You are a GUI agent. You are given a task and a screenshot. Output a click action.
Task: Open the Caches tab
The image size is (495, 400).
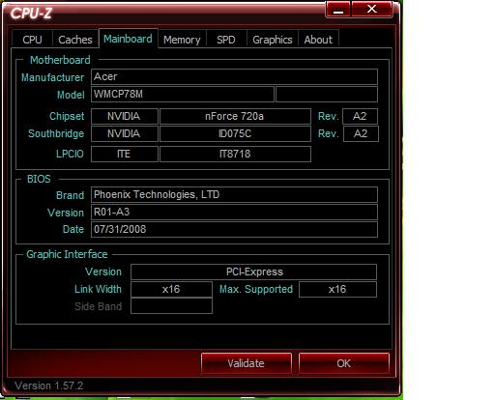tap(75, 40)
